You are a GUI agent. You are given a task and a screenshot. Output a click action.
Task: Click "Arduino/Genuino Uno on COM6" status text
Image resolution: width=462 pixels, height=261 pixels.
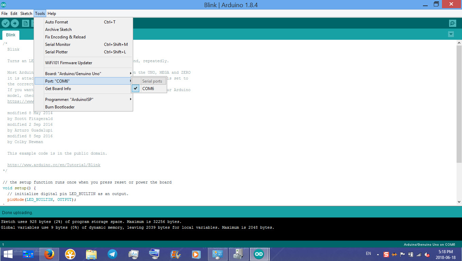429,245
